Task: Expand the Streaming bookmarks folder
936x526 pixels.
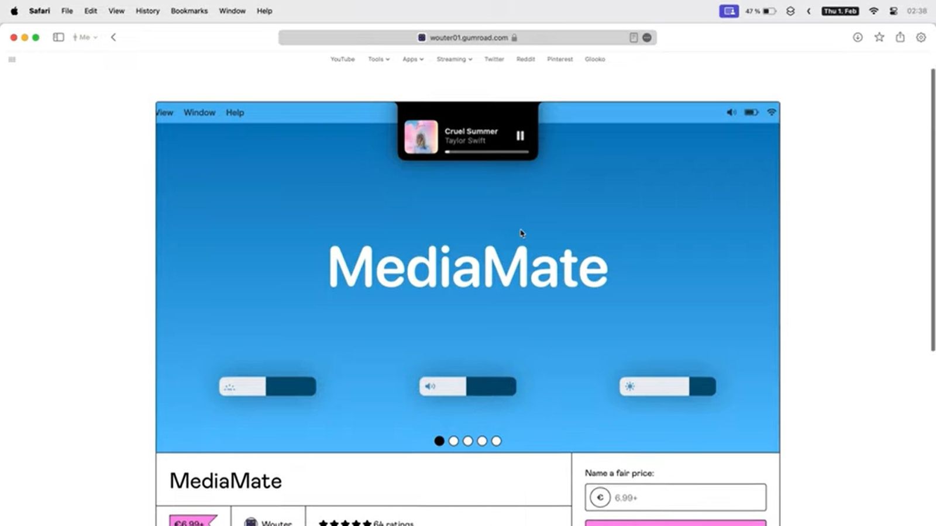Action: pyautogui.click(x=455, y=59)
